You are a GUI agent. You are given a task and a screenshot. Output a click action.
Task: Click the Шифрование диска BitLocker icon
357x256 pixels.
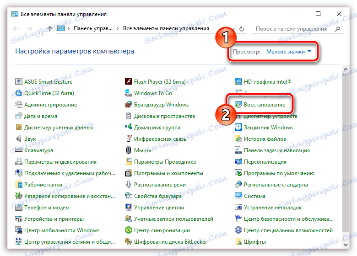click(x=129, y=242)
